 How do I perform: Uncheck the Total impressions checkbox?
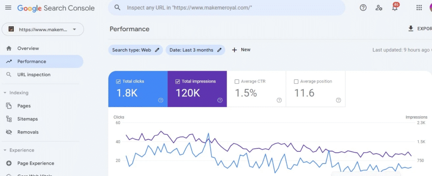[x=177, y=82]
